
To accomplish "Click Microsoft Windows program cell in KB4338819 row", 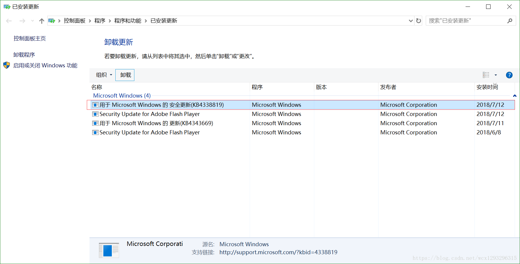I will pyautogui.click(x=277, y=105).
